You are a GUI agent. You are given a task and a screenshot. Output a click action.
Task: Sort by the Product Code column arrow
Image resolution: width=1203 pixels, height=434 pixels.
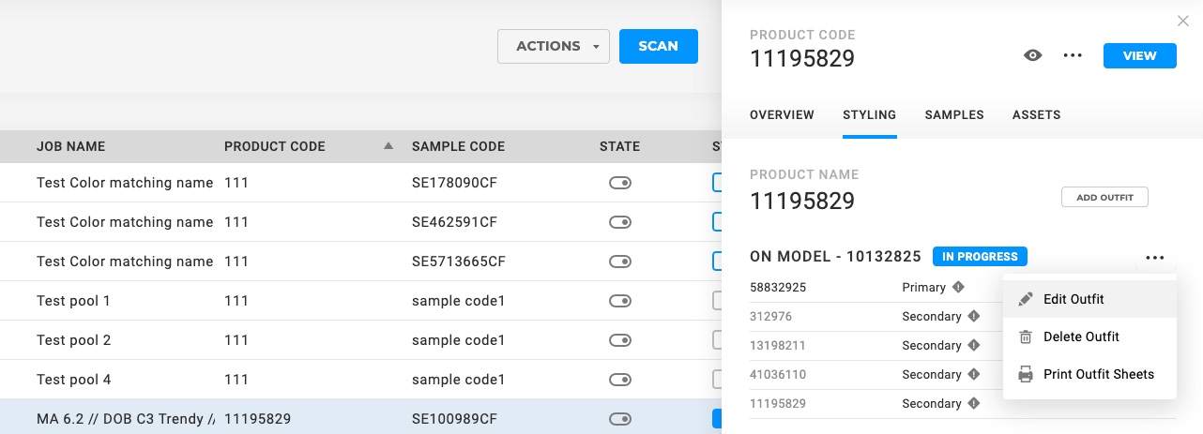388,146
